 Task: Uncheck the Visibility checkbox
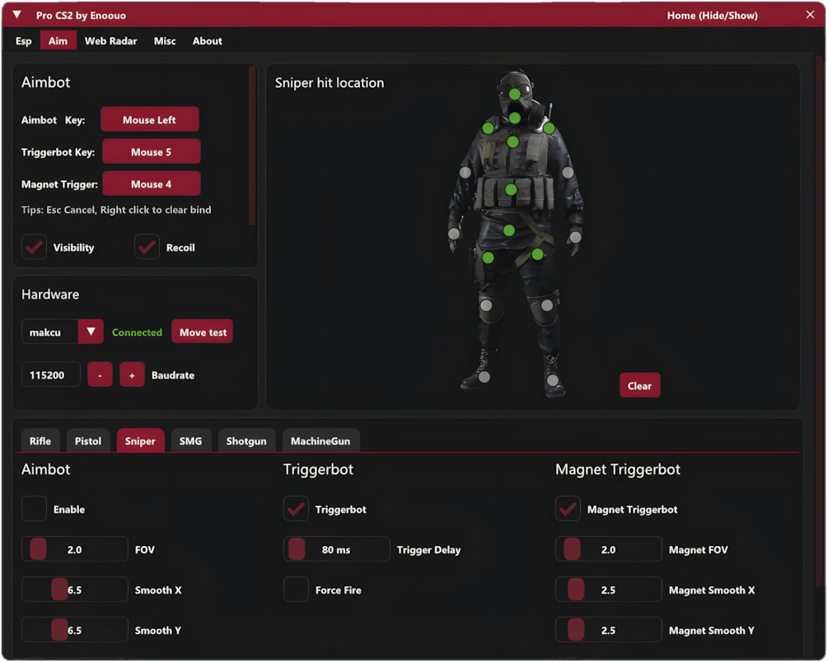(35, 247)
